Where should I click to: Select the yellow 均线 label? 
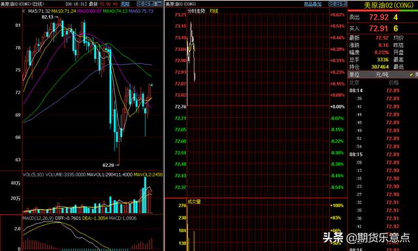click(214, 11)
